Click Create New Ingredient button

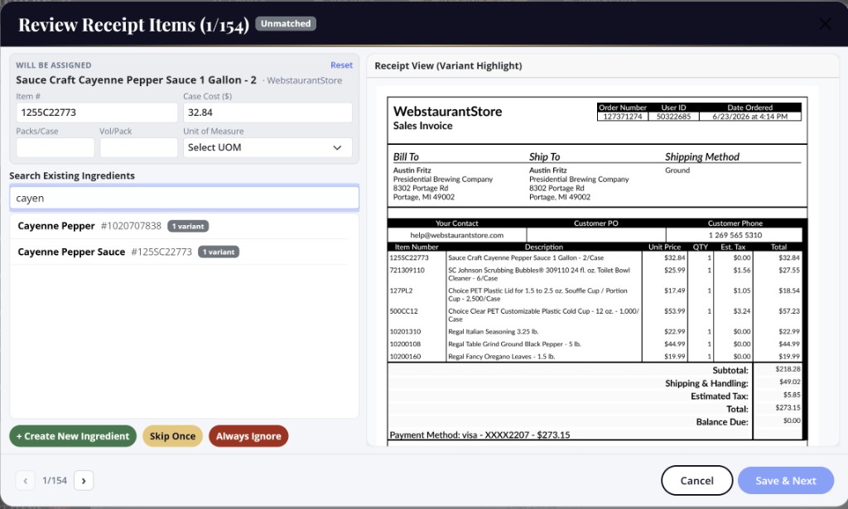(73, 436)
